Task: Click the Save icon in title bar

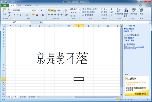Action: [6, 2]
